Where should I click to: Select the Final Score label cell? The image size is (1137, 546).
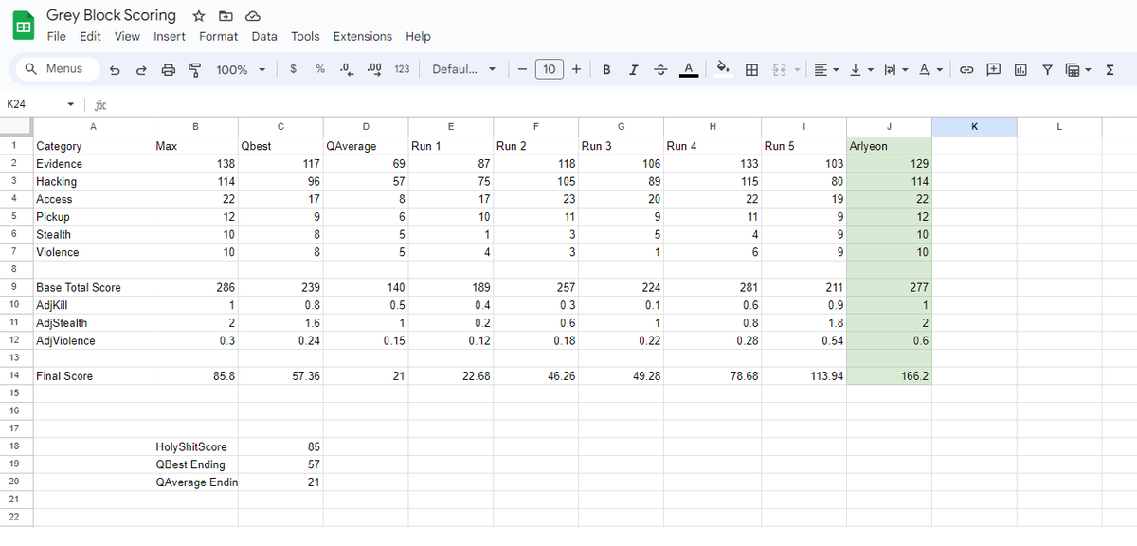coord(92,376)
